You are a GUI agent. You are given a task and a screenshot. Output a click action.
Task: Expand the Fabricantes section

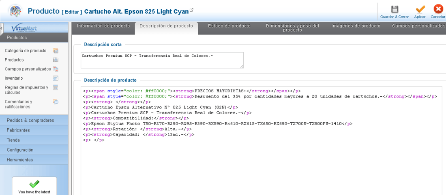pyautogui.click(x=34, y=130)
